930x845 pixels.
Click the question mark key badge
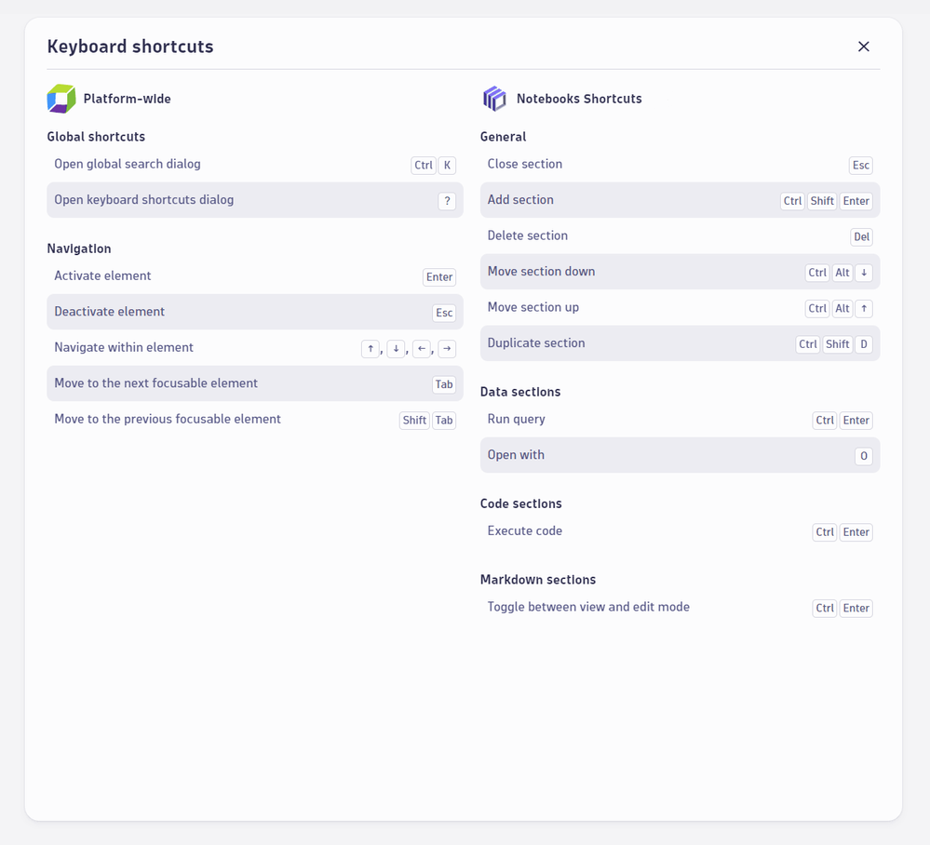pos(447,201)
